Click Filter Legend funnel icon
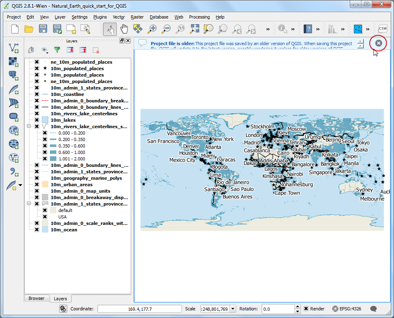The image size is (394, 318). click(57, 50)
